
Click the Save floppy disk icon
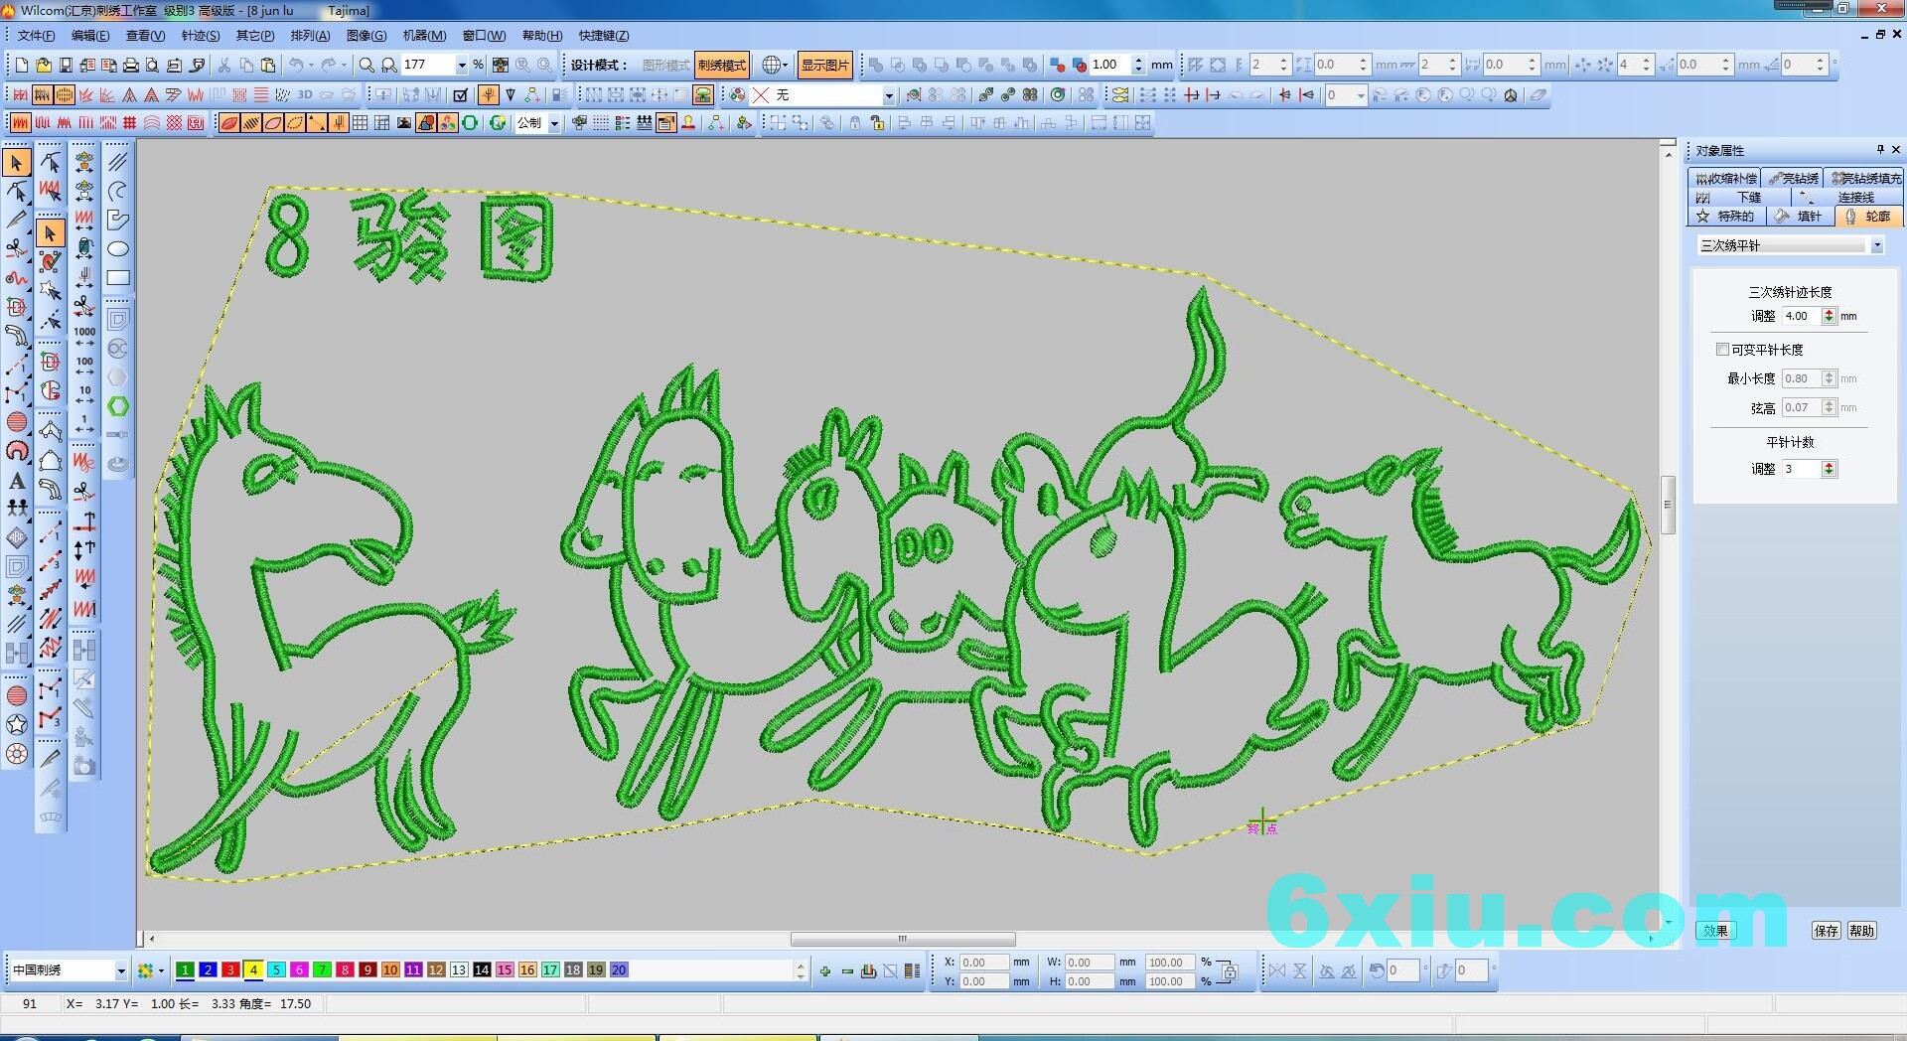coord(66,66)
